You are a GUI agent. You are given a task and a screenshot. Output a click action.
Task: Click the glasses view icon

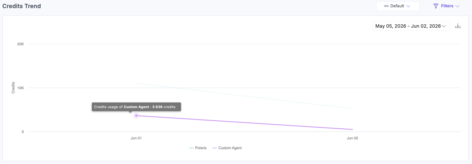(386, 6)
